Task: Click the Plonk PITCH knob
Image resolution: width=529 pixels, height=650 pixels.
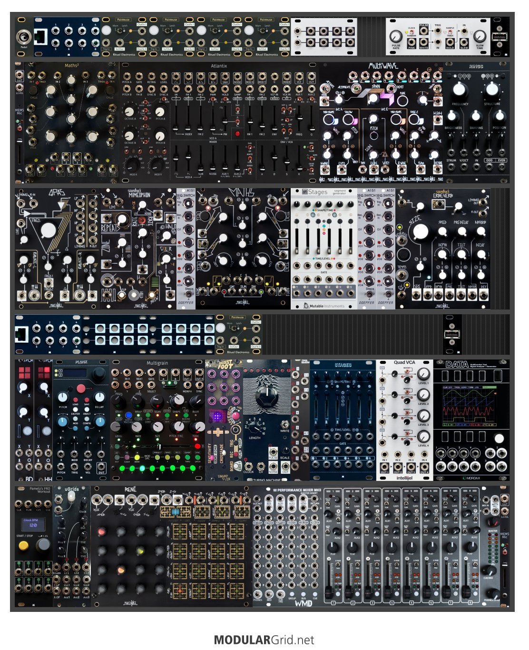Action: click(x=63, y=397)
